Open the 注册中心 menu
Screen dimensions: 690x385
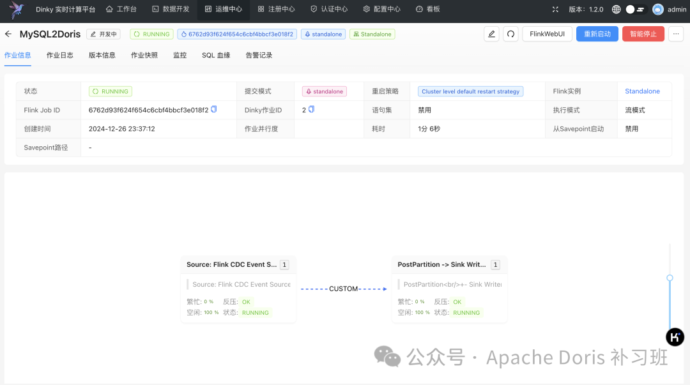coord(277,9)
